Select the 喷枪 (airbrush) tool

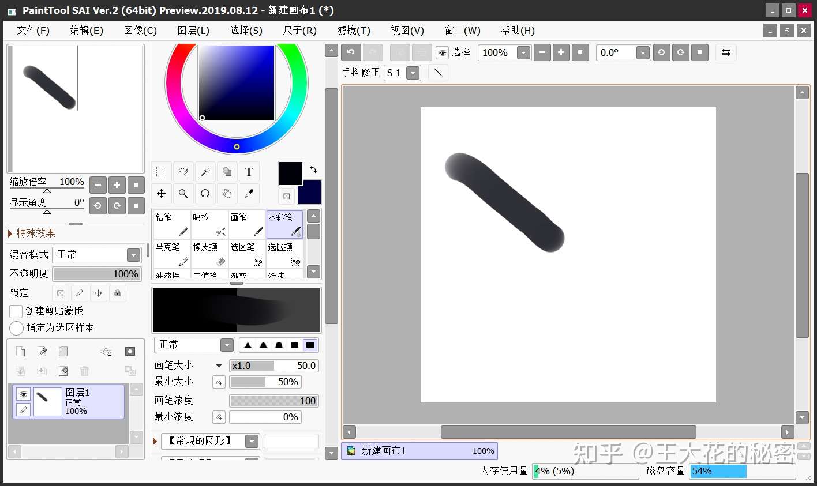point(208,224)
